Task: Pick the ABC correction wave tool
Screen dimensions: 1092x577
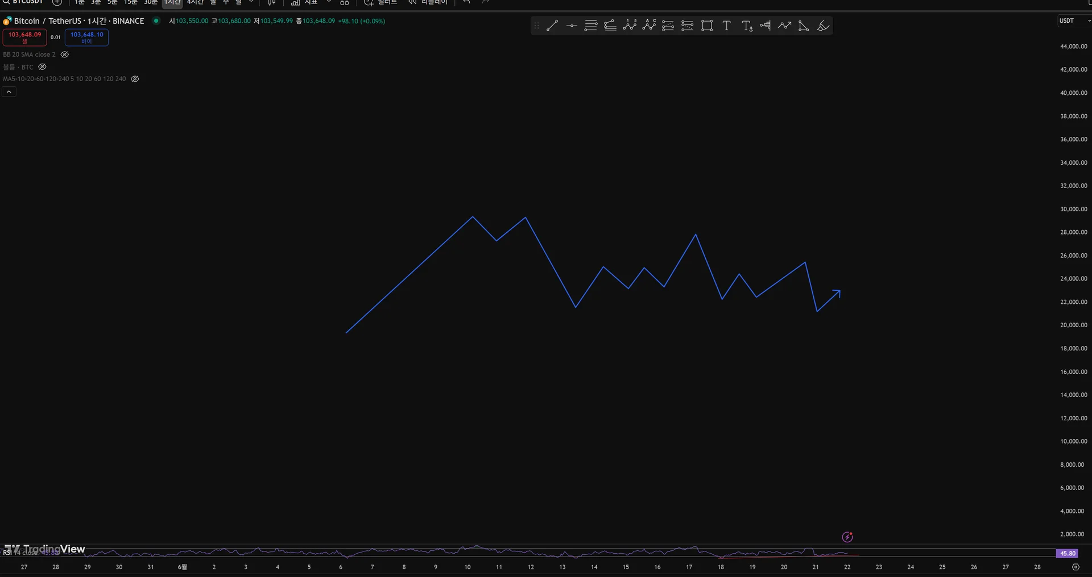Action: pos(649,26)
